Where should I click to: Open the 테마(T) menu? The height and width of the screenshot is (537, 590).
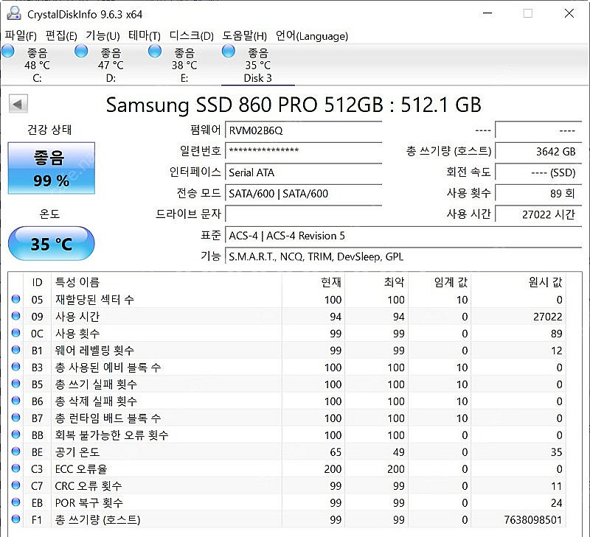[144, 36]
